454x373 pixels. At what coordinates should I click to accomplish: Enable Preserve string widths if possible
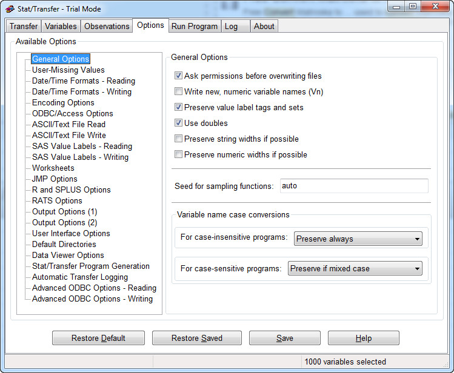(178, 139)
